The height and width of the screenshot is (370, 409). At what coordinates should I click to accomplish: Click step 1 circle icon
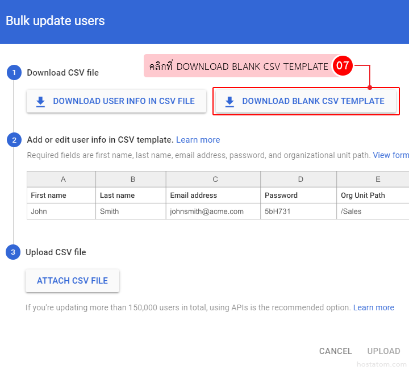(14, 73)
